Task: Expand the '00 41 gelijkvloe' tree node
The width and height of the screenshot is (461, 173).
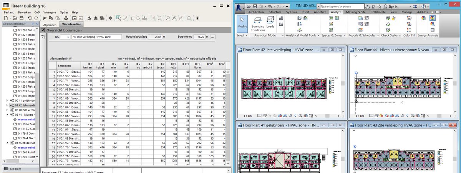Action: [x=7, y=100]
